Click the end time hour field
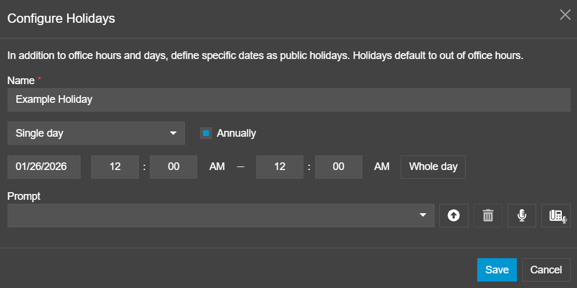 tap(279, 167)
